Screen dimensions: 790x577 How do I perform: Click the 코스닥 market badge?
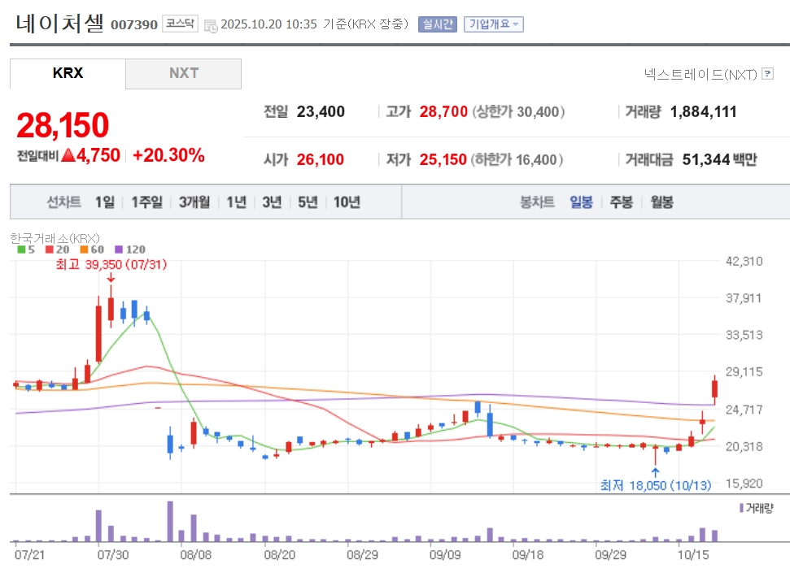pyautogui.click(x=179, y=24)
